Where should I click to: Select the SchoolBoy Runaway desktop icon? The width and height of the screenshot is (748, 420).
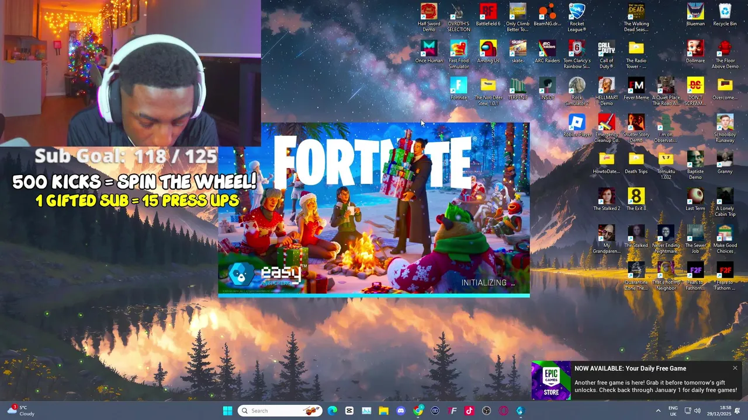click(725, 128)
